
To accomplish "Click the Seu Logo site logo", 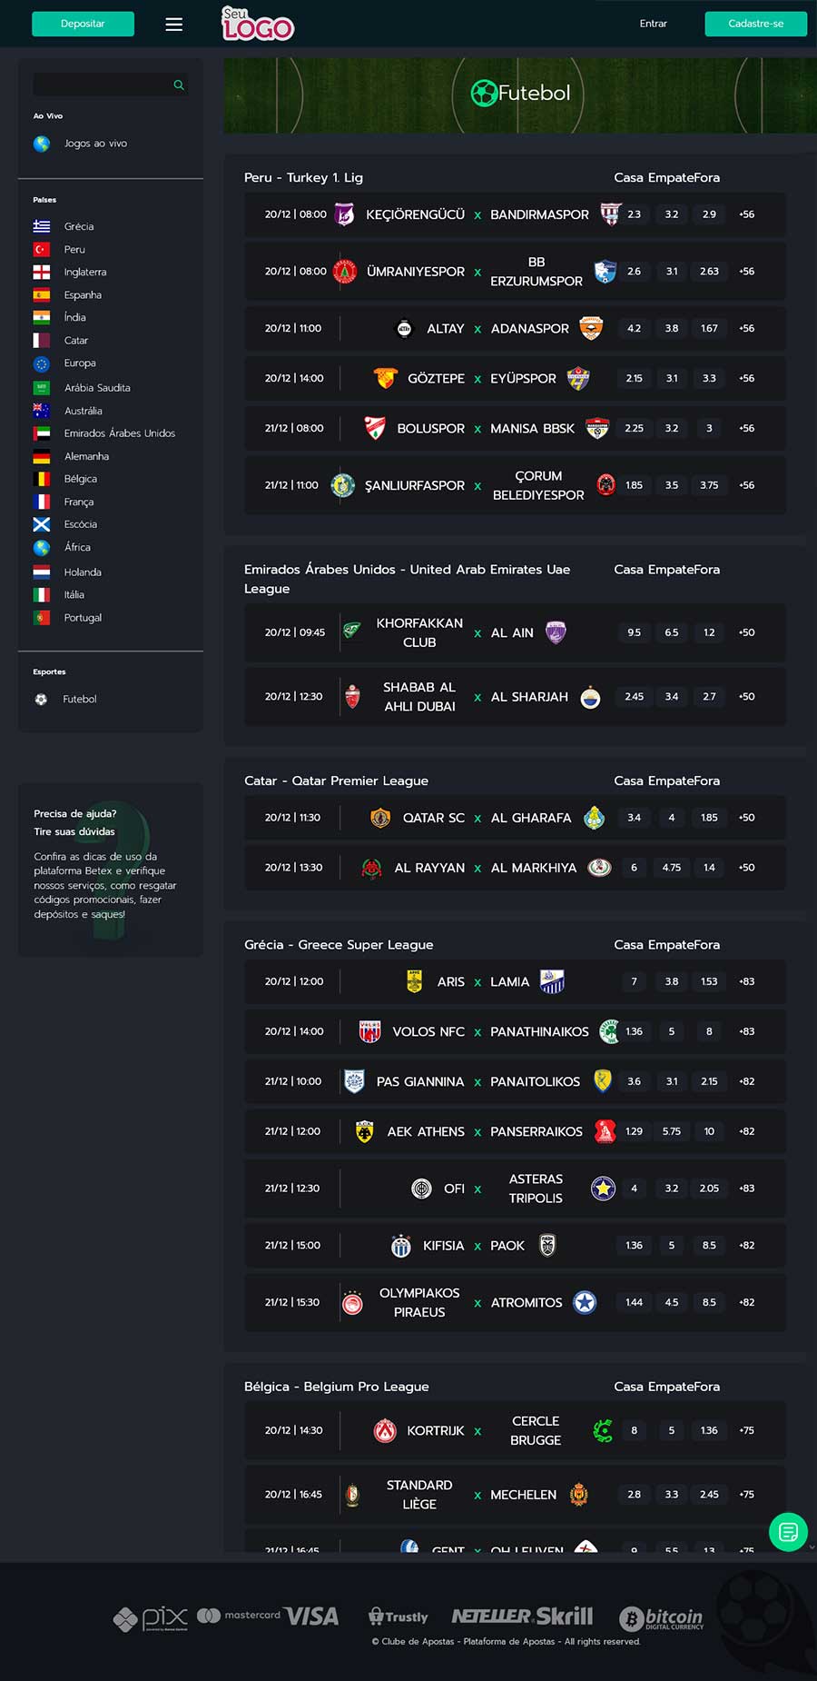I will (x=258, y=24).
